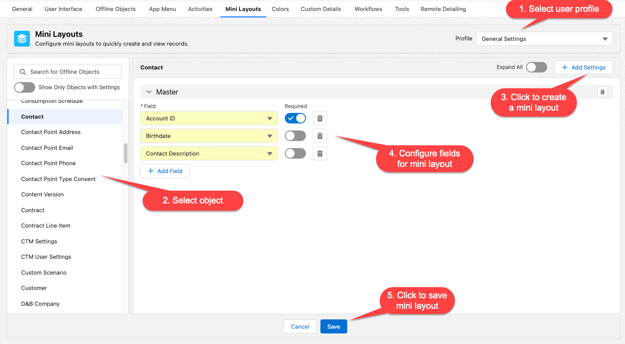The image size is (625, 344).
Task: Select Contact Point Email in object list
Action: (x=47, y=148)
